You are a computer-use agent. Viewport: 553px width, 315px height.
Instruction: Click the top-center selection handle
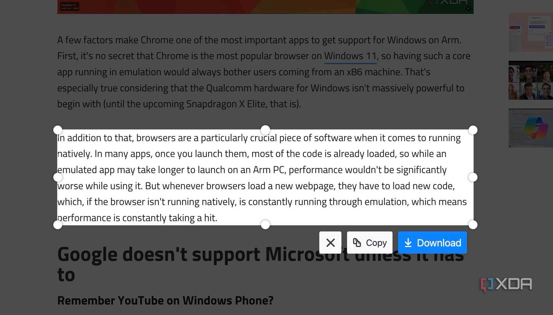[x=265, y=130]
